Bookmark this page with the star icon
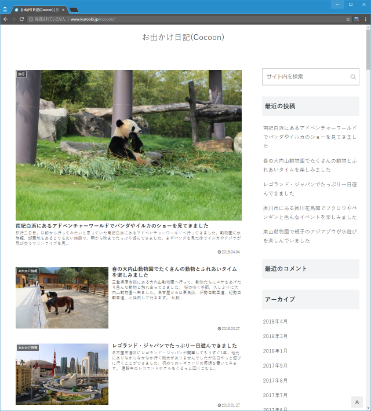Screen dimensions: 371x411 [x=348, y=19]
